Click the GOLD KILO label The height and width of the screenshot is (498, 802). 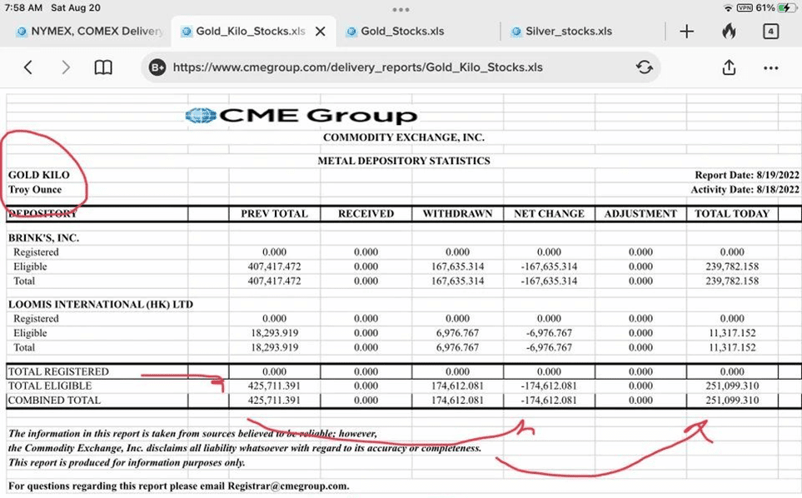(39, 175)
